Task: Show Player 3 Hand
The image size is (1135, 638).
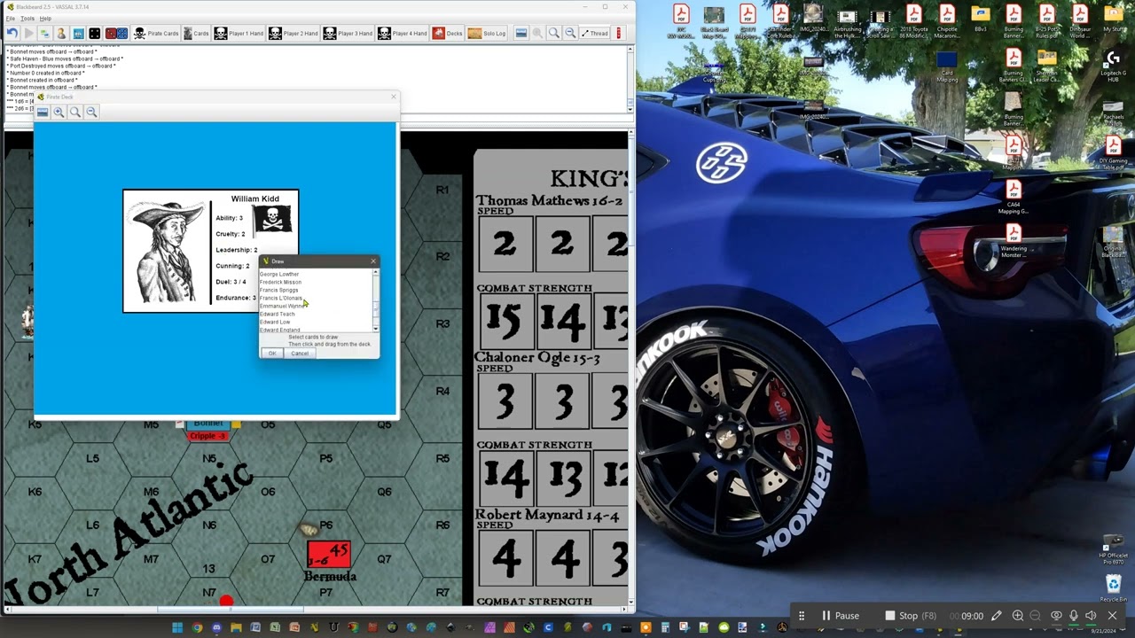Action: (x=348, y=34)
